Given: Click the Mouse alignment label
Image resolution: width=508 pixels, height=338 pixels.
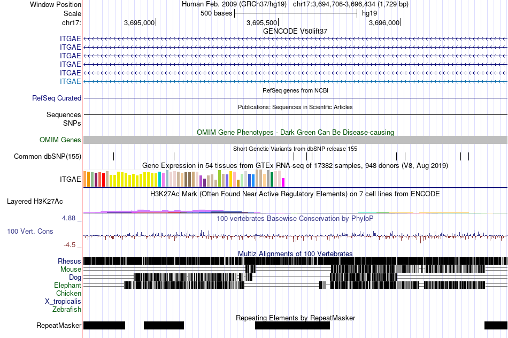Looking at the screenshot, I should click(x=71, y=270).
